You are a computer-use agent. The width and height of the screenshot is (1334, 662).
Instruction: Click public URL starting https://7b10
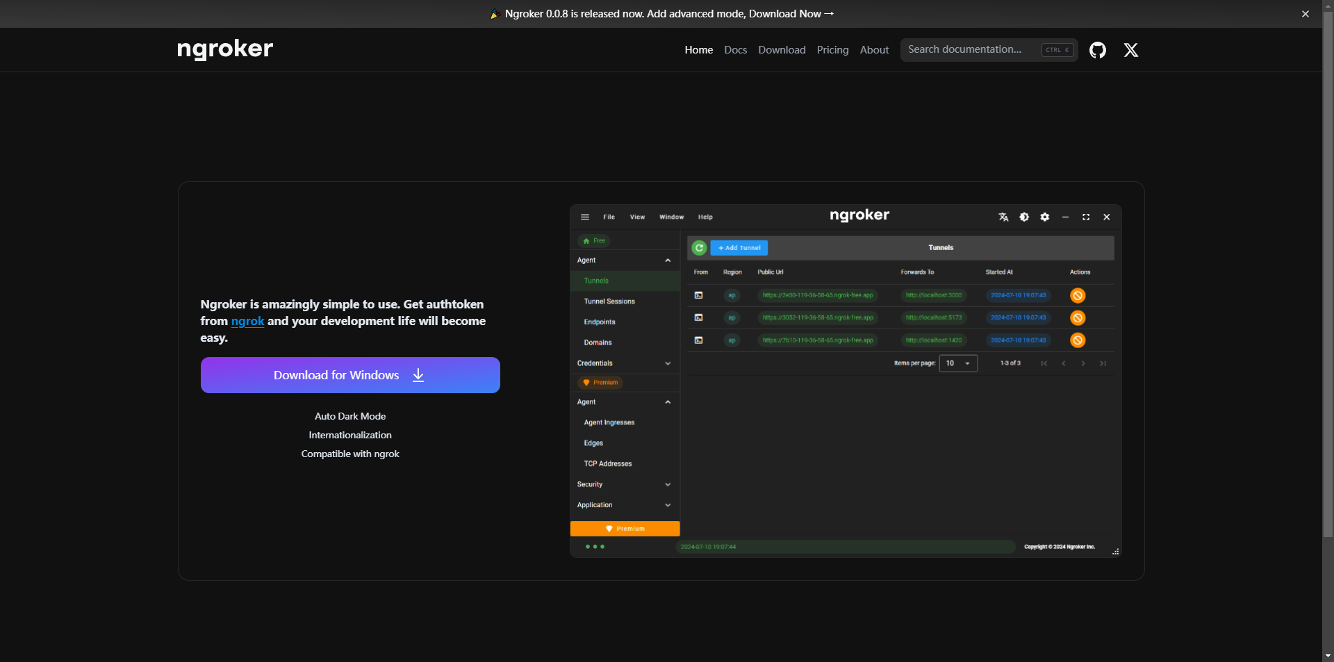pyautogui.click(x=818, y=340)
